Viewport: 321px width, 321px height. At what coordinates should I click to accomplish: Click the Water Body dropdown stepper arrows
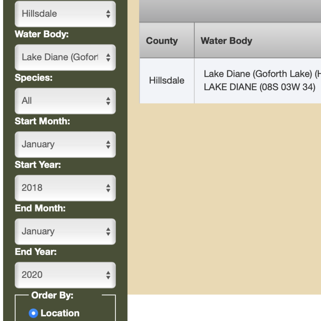tap(108, 57)
